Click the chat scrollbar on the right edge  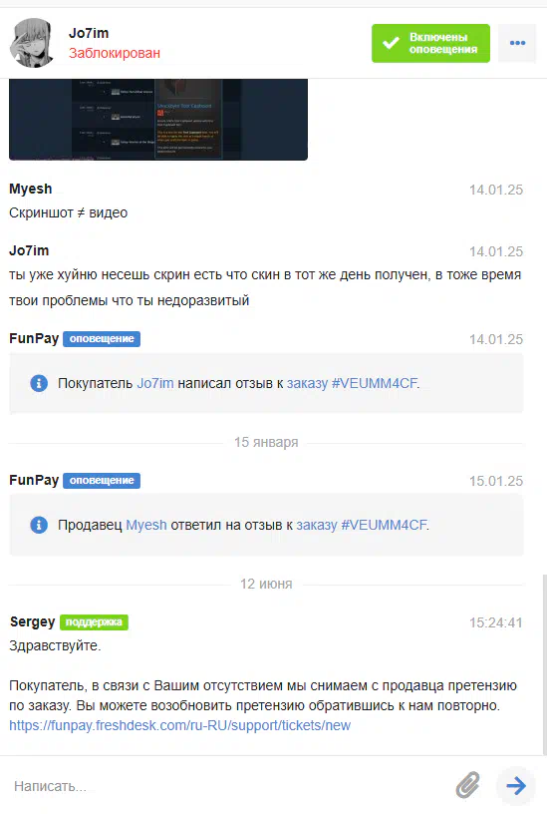(x=544, y=664)
